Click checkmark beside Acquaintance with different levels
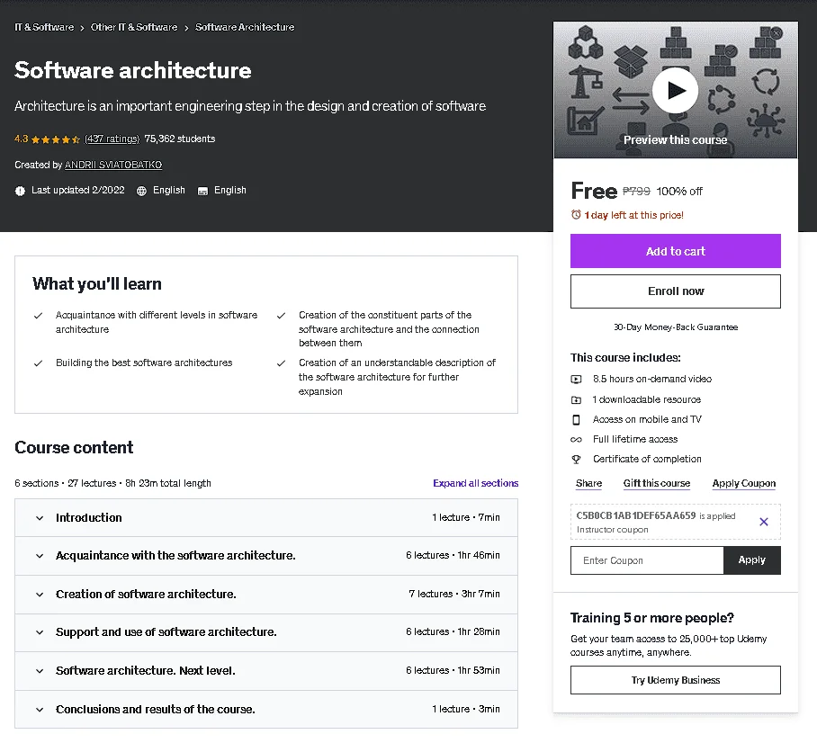 click(38, 316)
